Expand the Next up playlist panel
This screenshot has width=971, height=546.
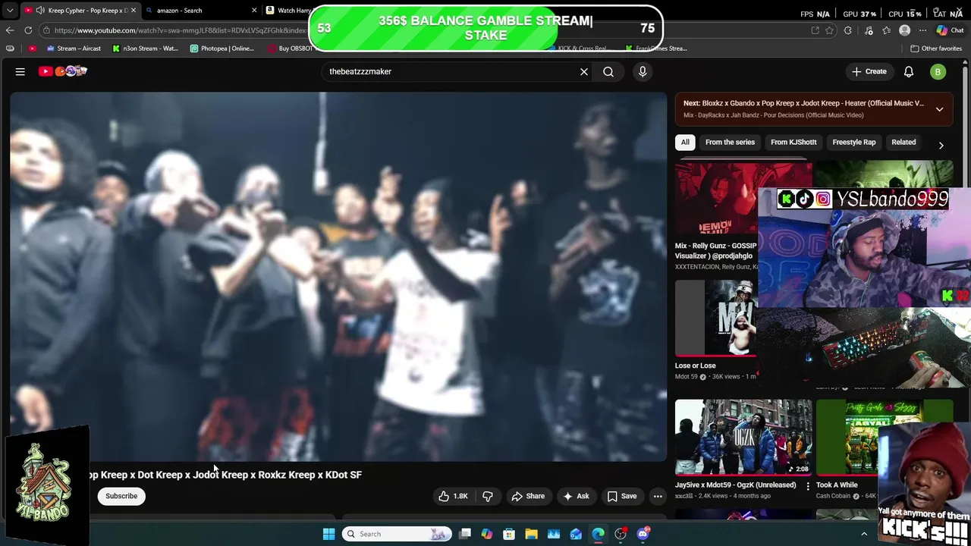[939, 109]
